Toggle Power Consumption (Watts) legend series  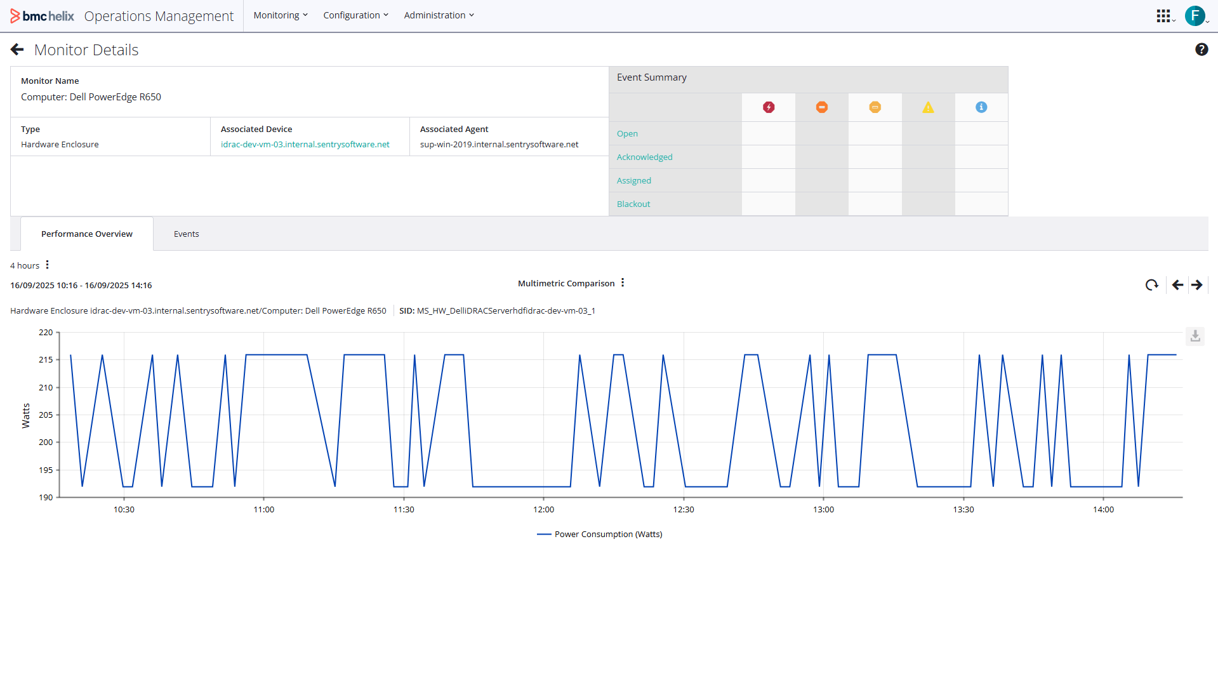[x=600, y=534]
